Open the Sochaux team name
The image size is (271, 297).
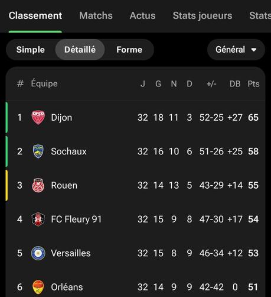coord(68,151)
